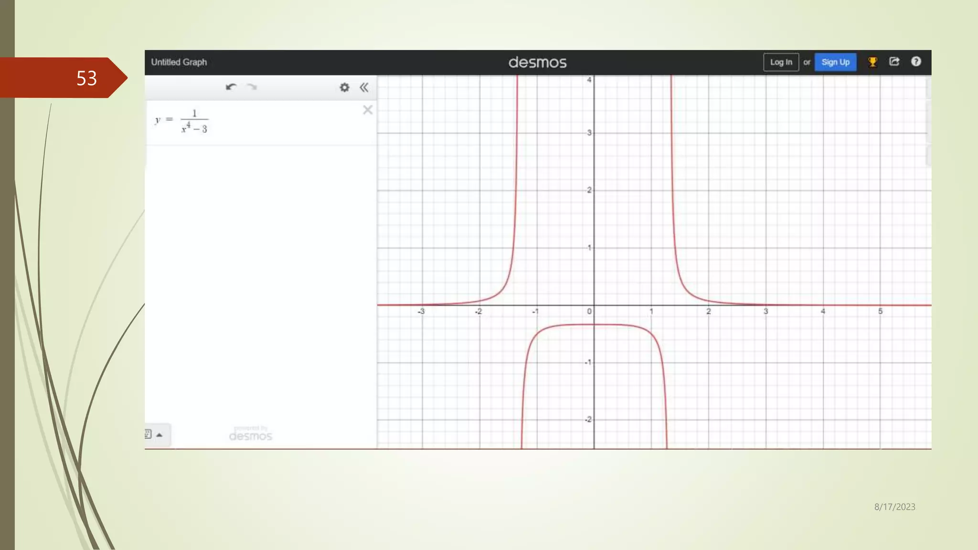The image size is (978, 550).
Task: Click the graph origin labeled 0
Action: pos(589,311)
